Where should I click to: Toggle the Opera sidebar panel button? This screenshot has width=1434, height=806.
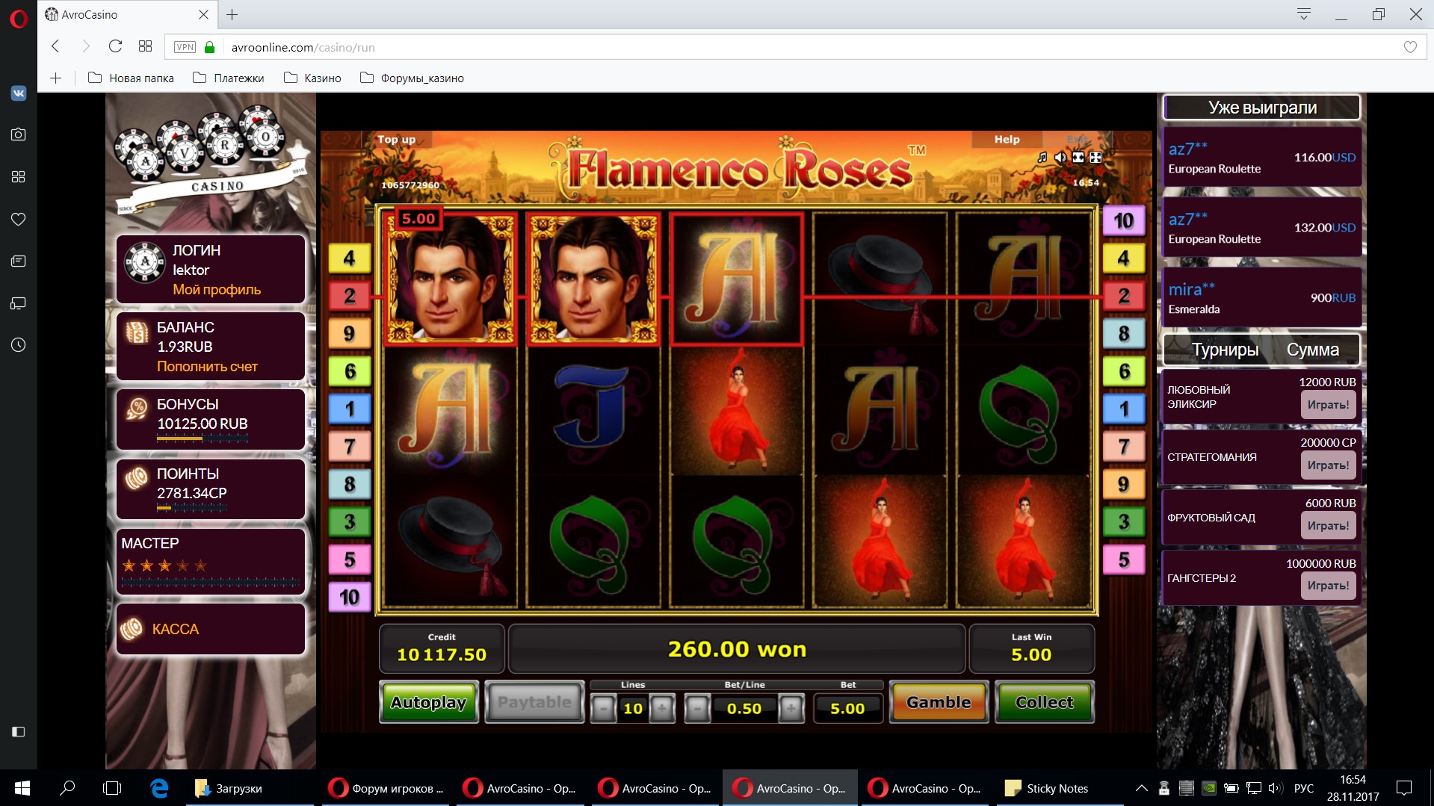coord(19,731)
